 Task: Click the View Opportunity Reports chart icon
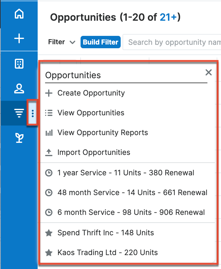pos(49,132)
